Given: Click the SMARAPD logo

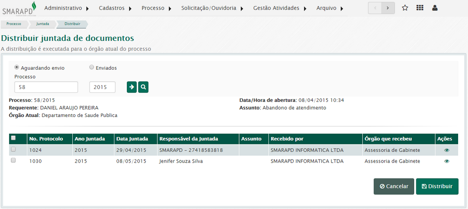Looking at the screenshot, I should [19, 9].
